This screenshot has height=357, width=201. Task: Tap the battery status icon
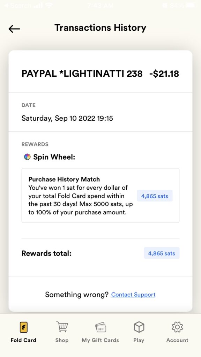(x=191, y=6)
